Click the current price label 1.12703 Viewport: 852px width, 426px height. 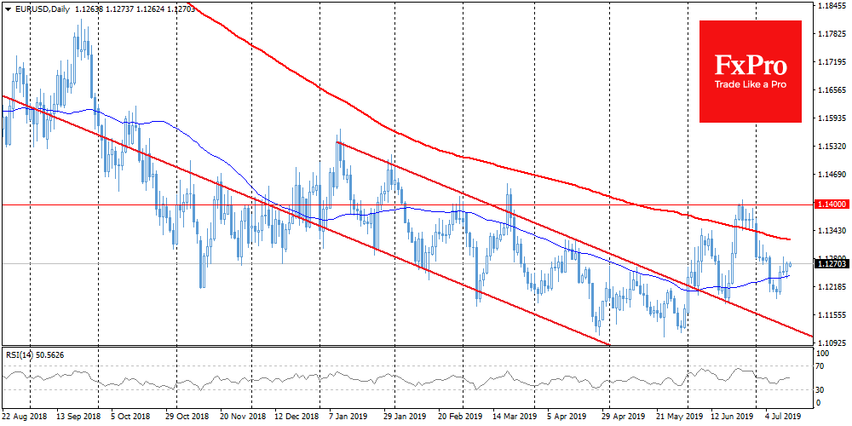[831, 264]
